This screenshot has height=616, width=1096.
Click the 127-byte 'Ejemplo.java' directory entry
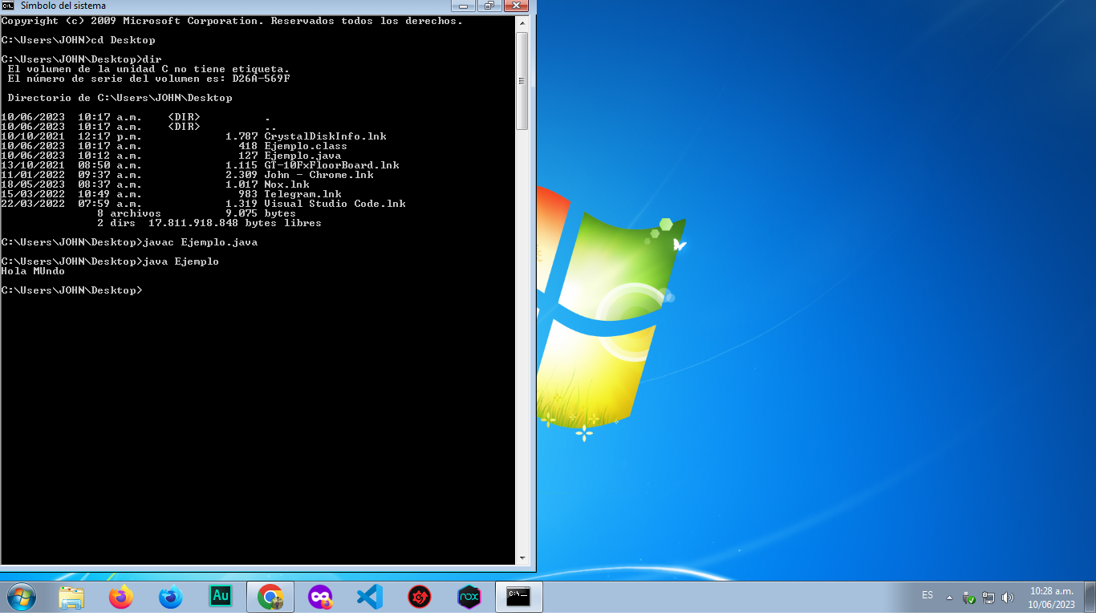point(172,156)
